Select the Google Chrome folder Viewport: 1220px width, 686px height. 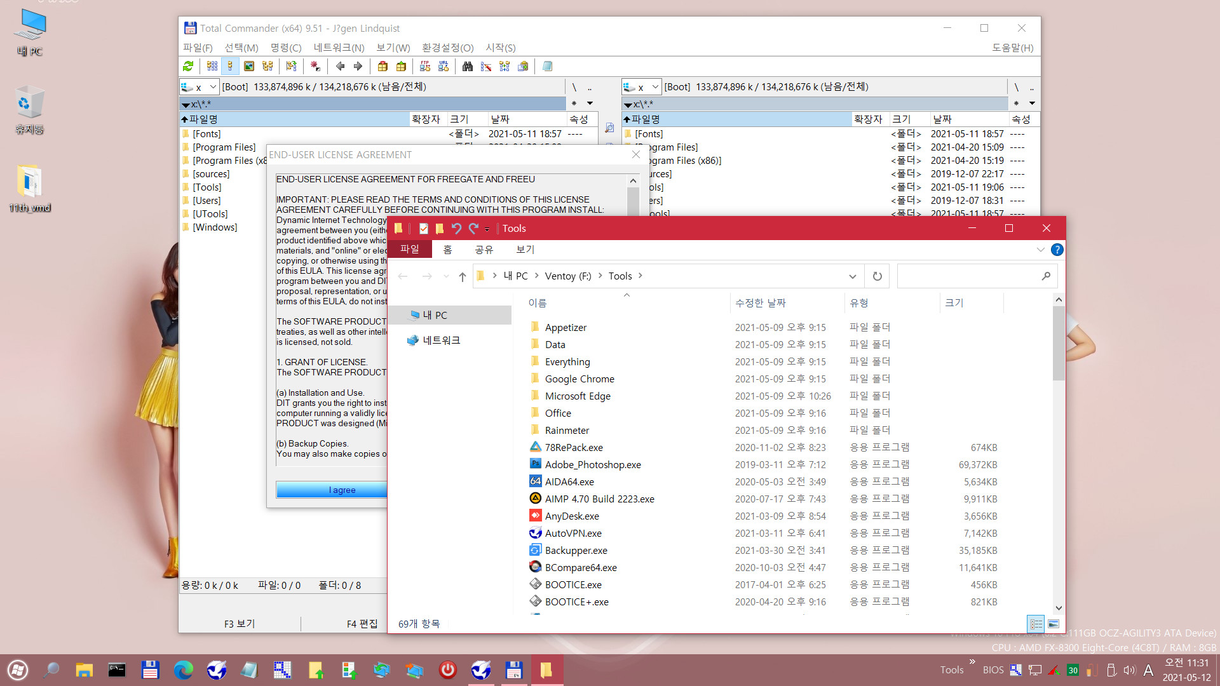click(x=579, y=379)
